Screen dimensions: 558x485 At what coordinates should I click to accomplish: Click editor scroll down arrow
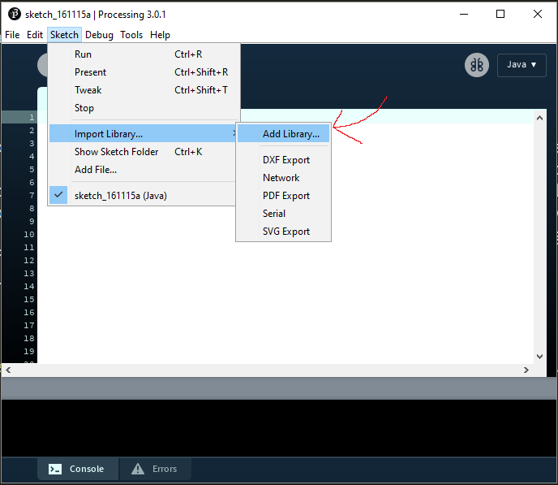(539, 357)
